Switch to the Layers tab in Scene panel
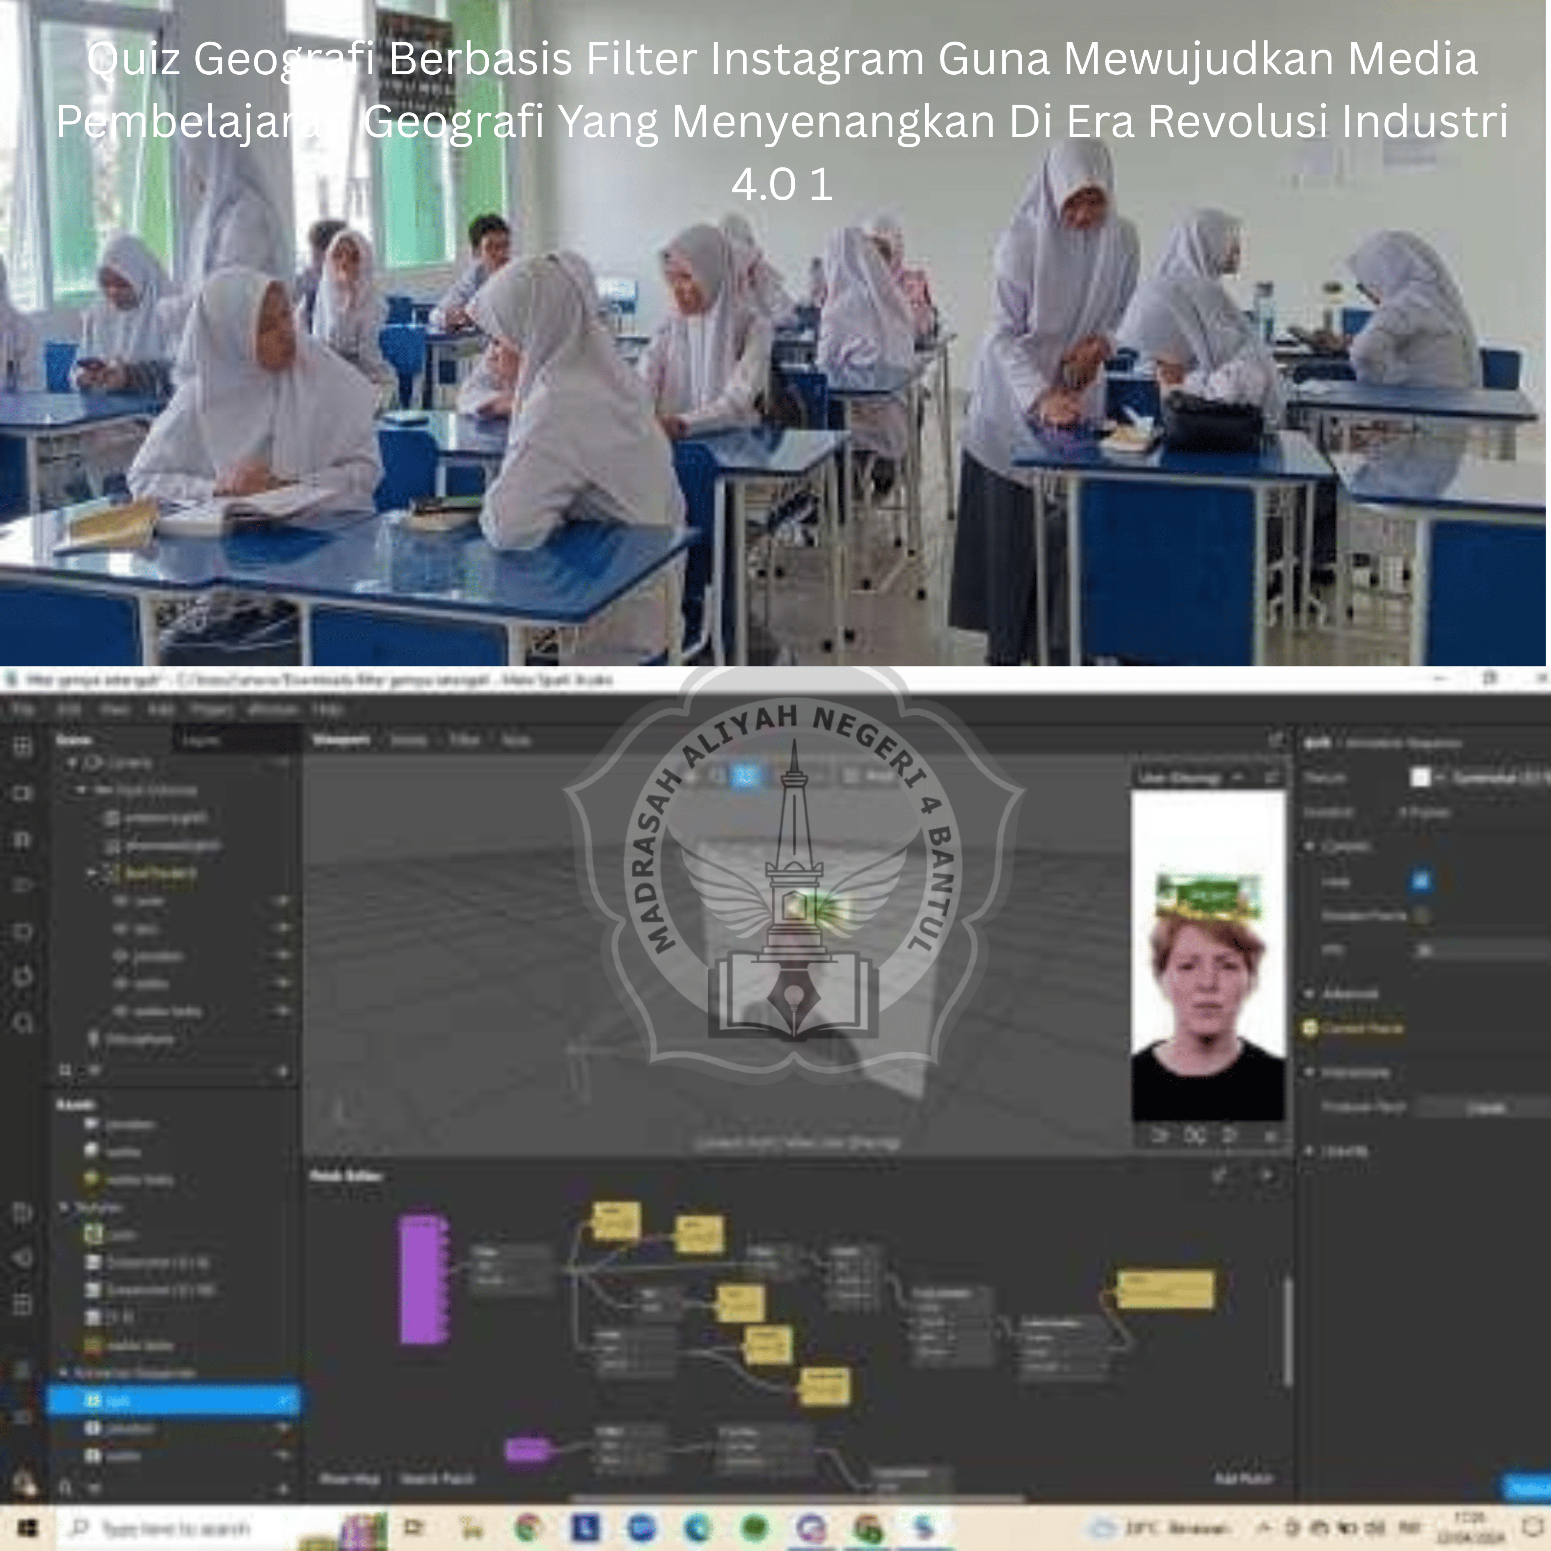 click(200, 740)
